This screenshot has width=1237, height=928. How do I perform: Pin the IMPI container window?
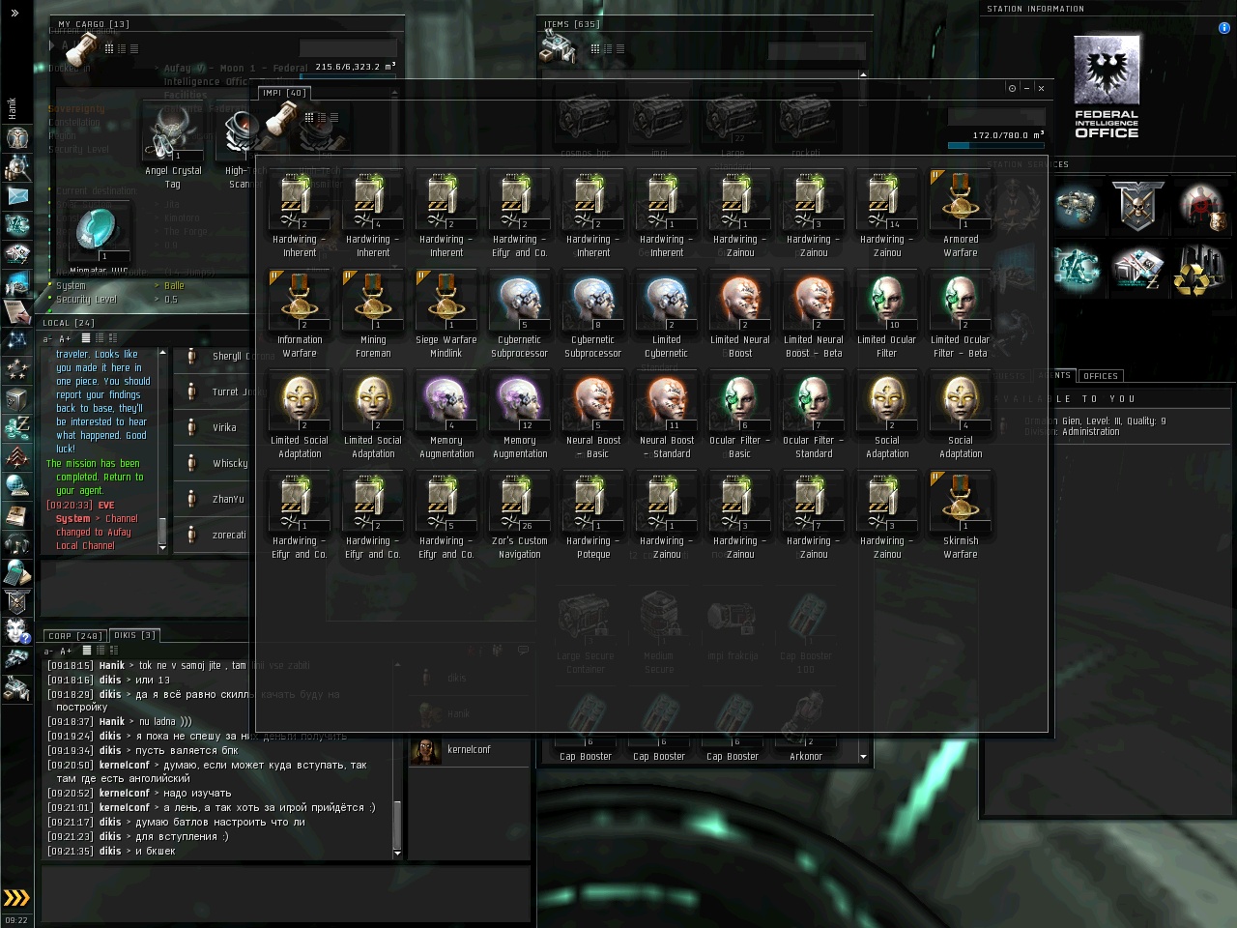click(1012, 88)
